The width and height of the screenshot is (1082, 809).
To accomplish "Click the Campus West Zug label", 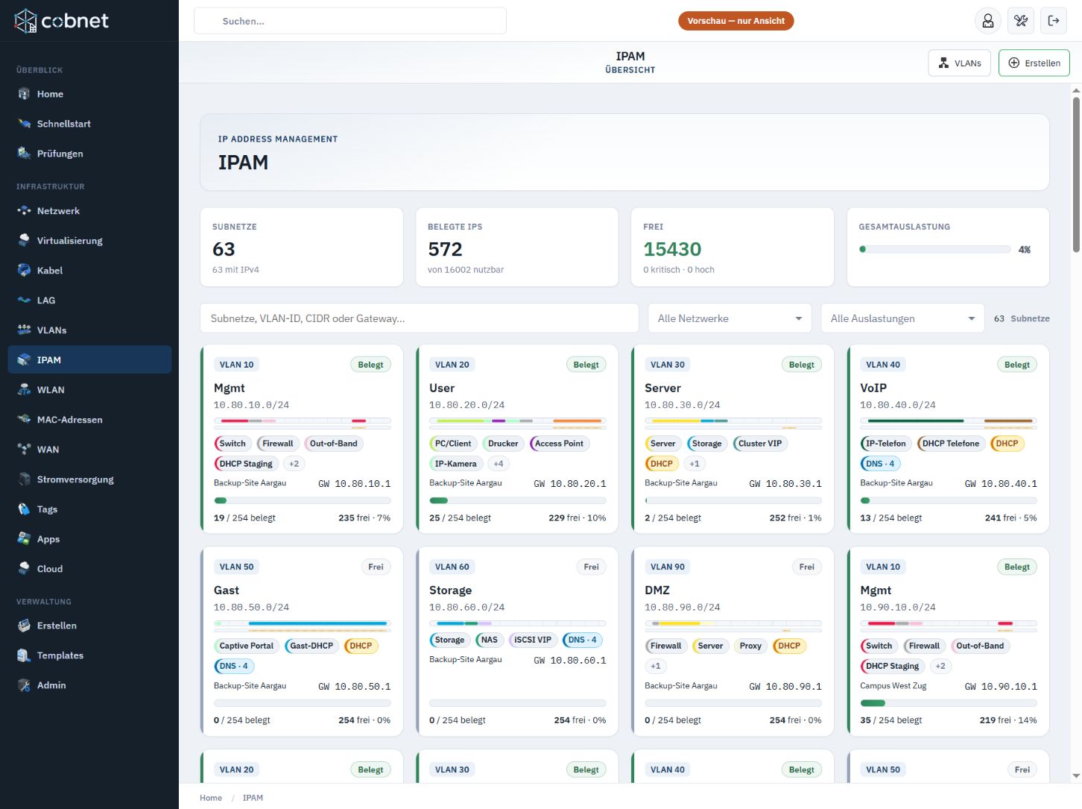I will (x=893, y=686).
